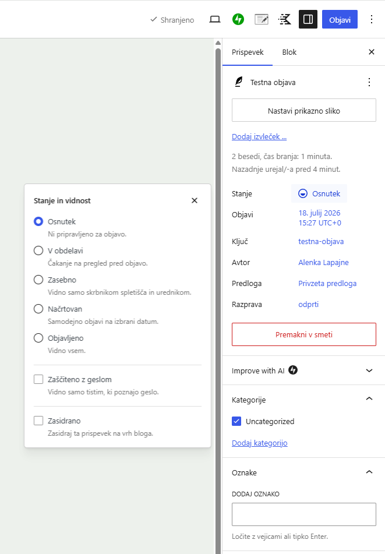Image resolution: width=385 pixels, height=554 pixels.
Task: Choose the Zasebno visibility option
Action: pyautogui.click(x=38, y=280)
